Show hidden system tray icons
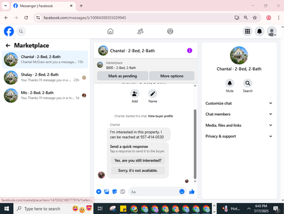The width and height of the screenshot is (284, 214). tap(249, 209)
